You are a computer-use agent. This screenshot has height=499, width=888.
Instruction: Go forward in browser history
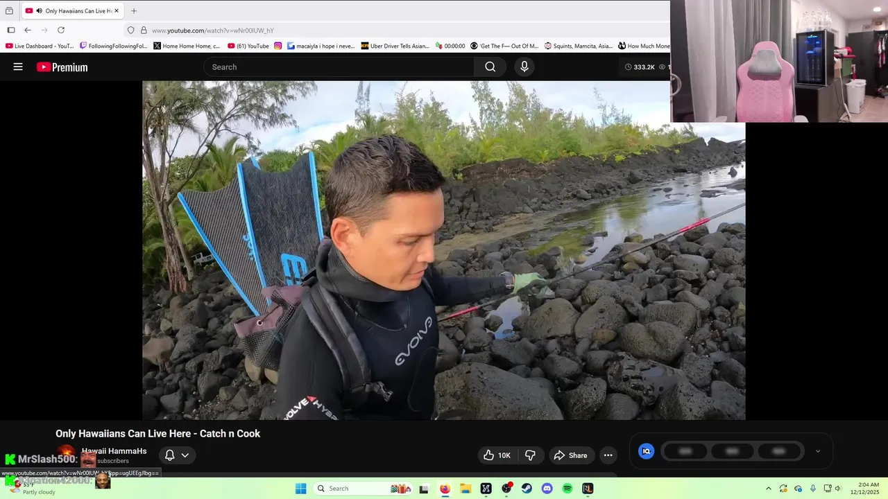(44, 30)
